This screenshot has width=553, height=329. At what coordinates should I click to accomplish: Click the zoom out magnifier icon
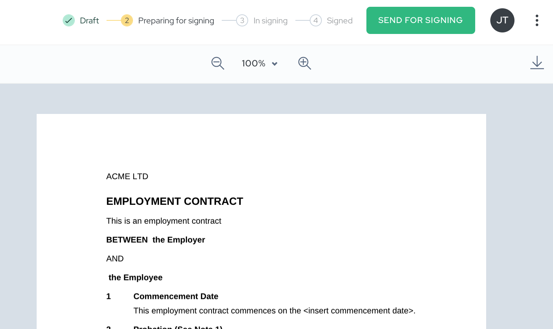click(x=218, y=63)
